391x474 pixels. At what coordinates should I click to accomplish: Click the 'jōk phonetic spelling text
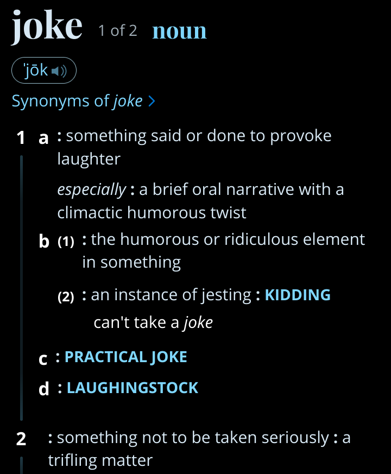click(34, 71)
